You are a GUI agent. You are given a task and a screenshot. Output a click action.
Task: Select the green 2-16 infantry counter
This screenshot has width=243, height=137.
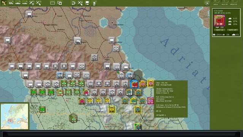tap(33, 92)
